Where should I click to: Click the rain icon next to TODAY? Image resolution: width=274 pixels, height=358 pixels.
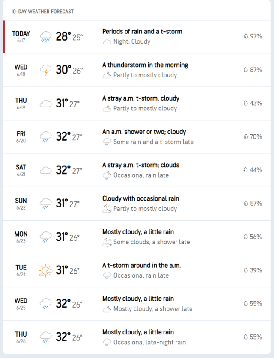[46, 36]
